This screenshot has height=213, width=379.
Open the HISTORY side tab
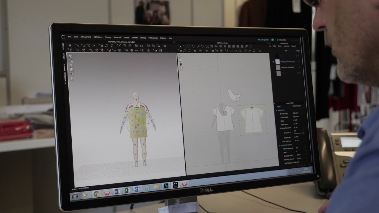tap(63, 56)
